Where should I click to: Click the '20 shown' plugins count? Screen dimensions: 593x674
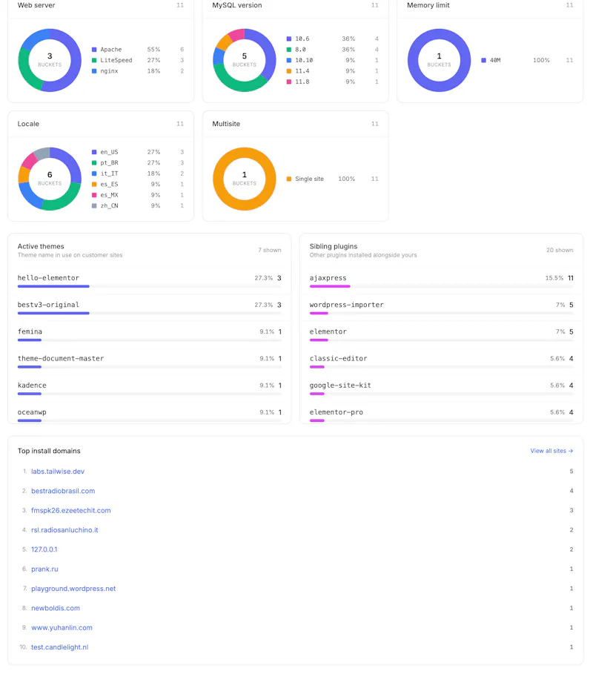(x=560, y=250)
